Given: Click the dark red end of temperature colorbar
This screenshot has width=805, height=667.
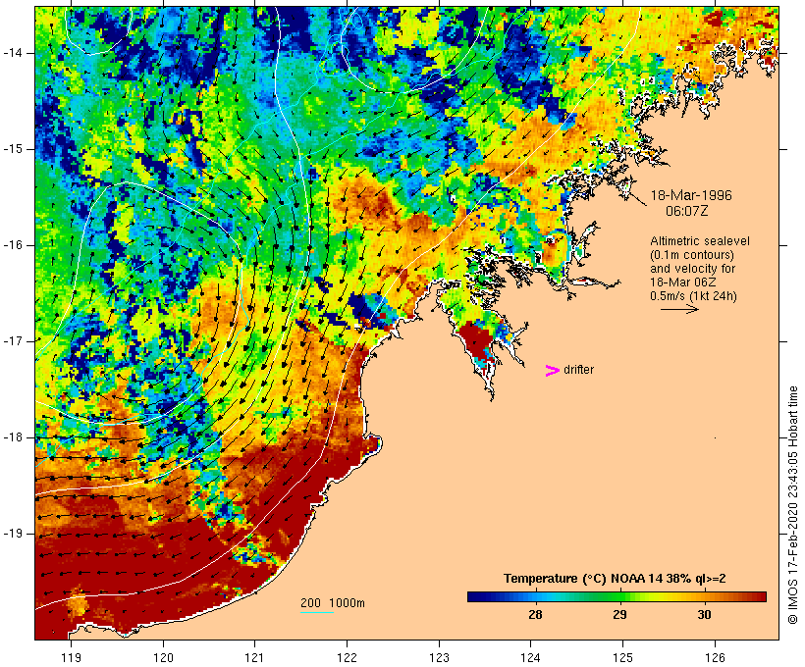Looking at the screenshot, I should [759, 596].
